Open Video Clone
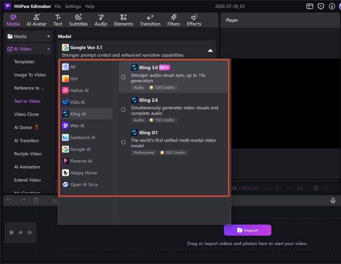 point(26,114)
